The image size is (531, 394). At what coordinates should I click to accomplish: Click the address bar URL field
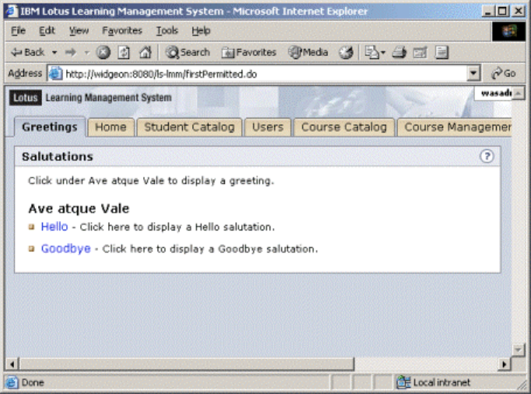[264, 74]
